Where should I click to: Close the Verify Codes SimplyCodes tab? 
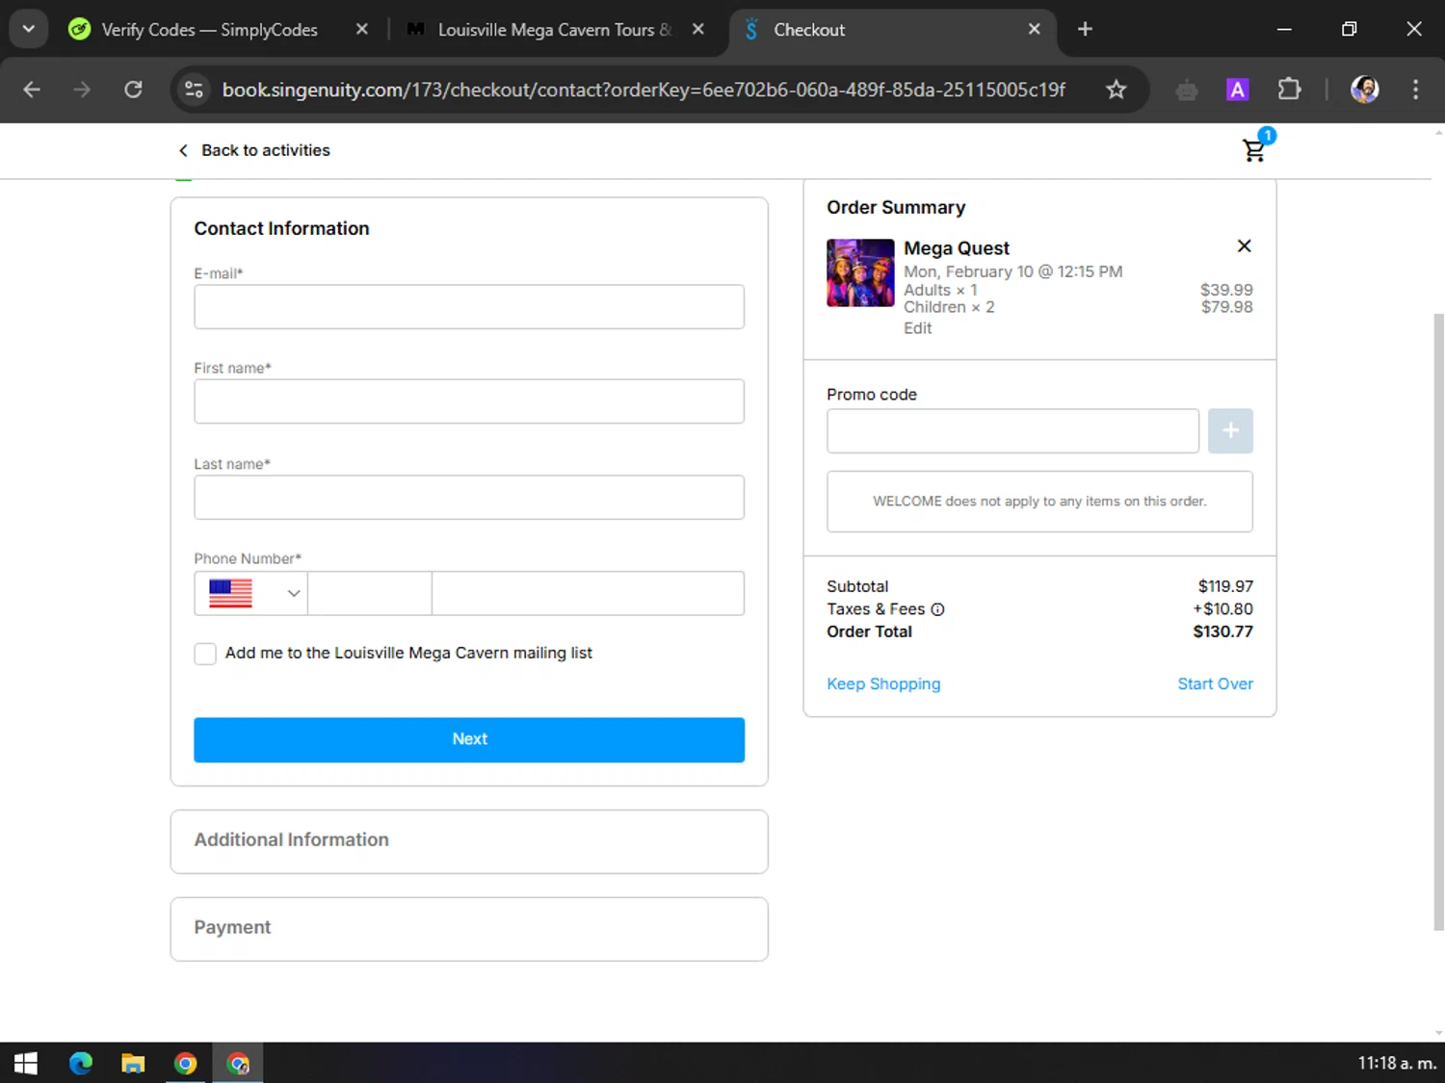[x=362, y=29]
